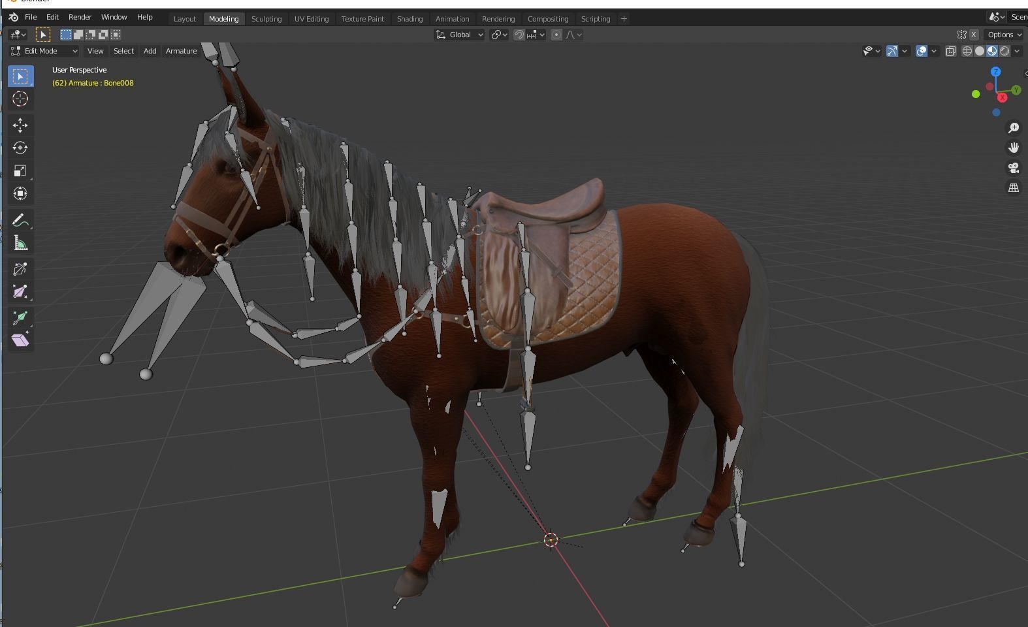Switch to the Sculpting workspace tab
The width and height of the screenshot is (1028, 627).
click(x=266, y=19)
